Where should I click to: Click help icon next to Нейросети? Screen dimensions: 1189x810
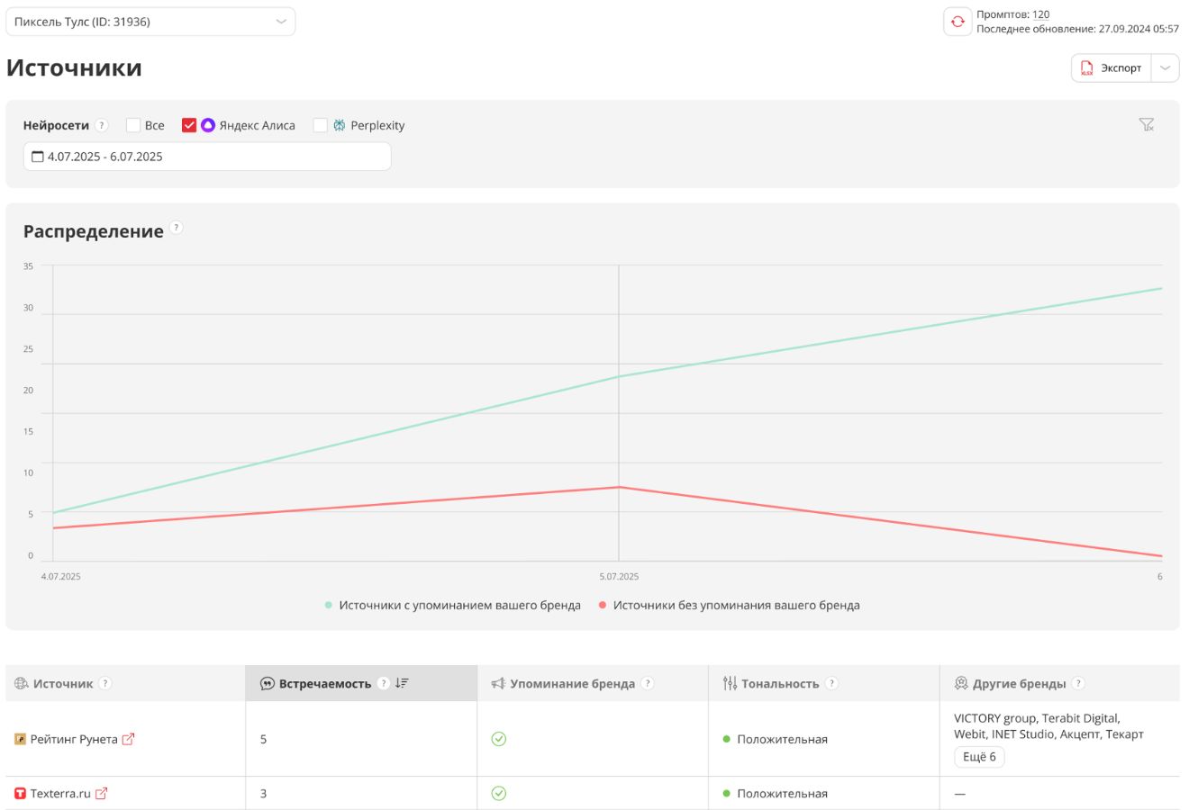102,125
